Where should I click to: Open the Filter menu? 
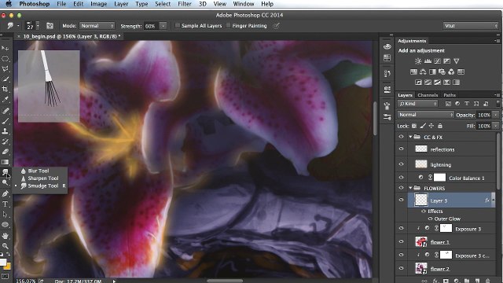185,4
